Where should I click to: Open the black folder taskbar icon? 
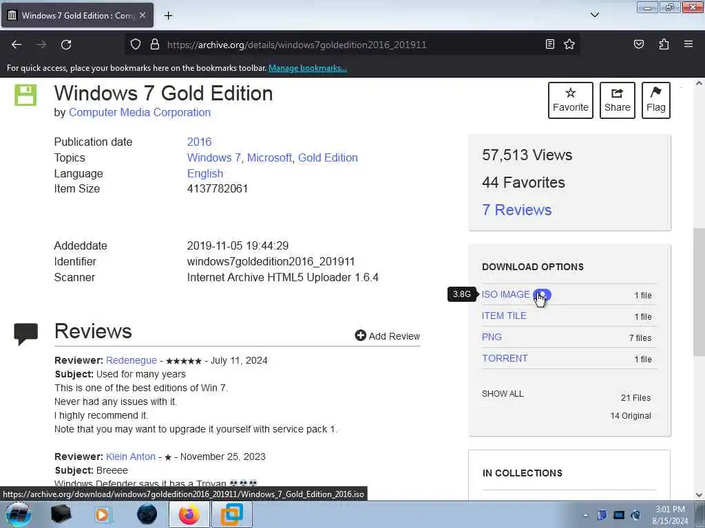(61, 514)
